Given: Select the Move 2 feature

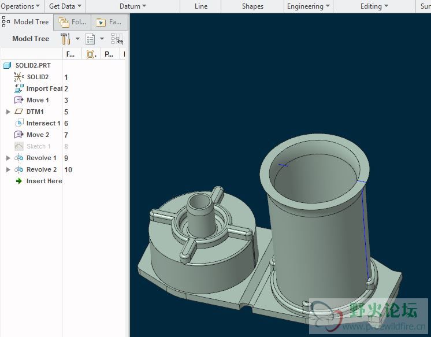Looking at the screenshot, I should coord(38,135).
